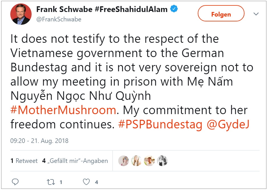Open Frank Schwabe's profile picture
The height and width of the screenshot is (190, 267).
click(21, 15)
